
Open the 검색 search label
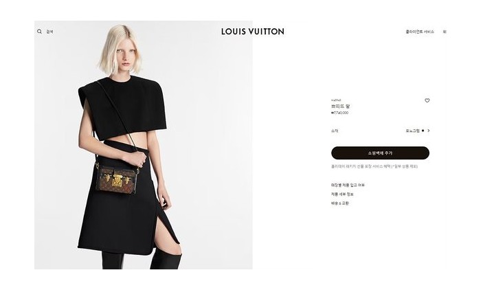click(x=49, y=32)
